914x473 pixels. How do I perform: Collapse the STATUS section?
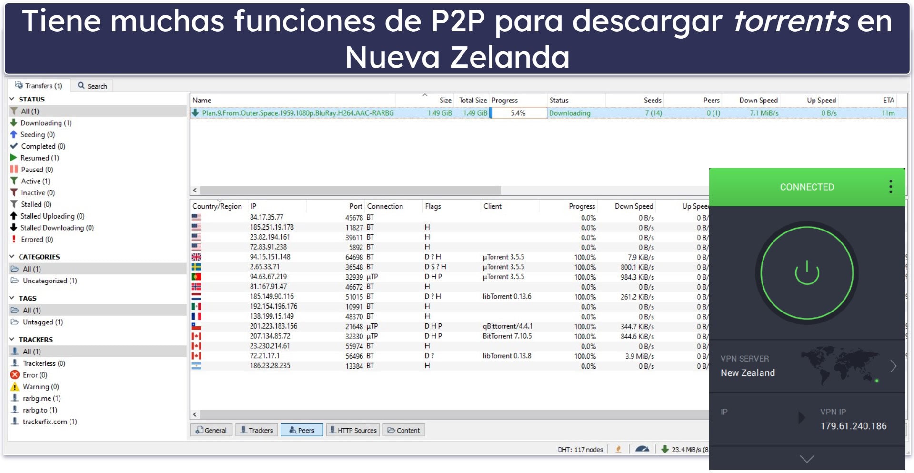12,99
